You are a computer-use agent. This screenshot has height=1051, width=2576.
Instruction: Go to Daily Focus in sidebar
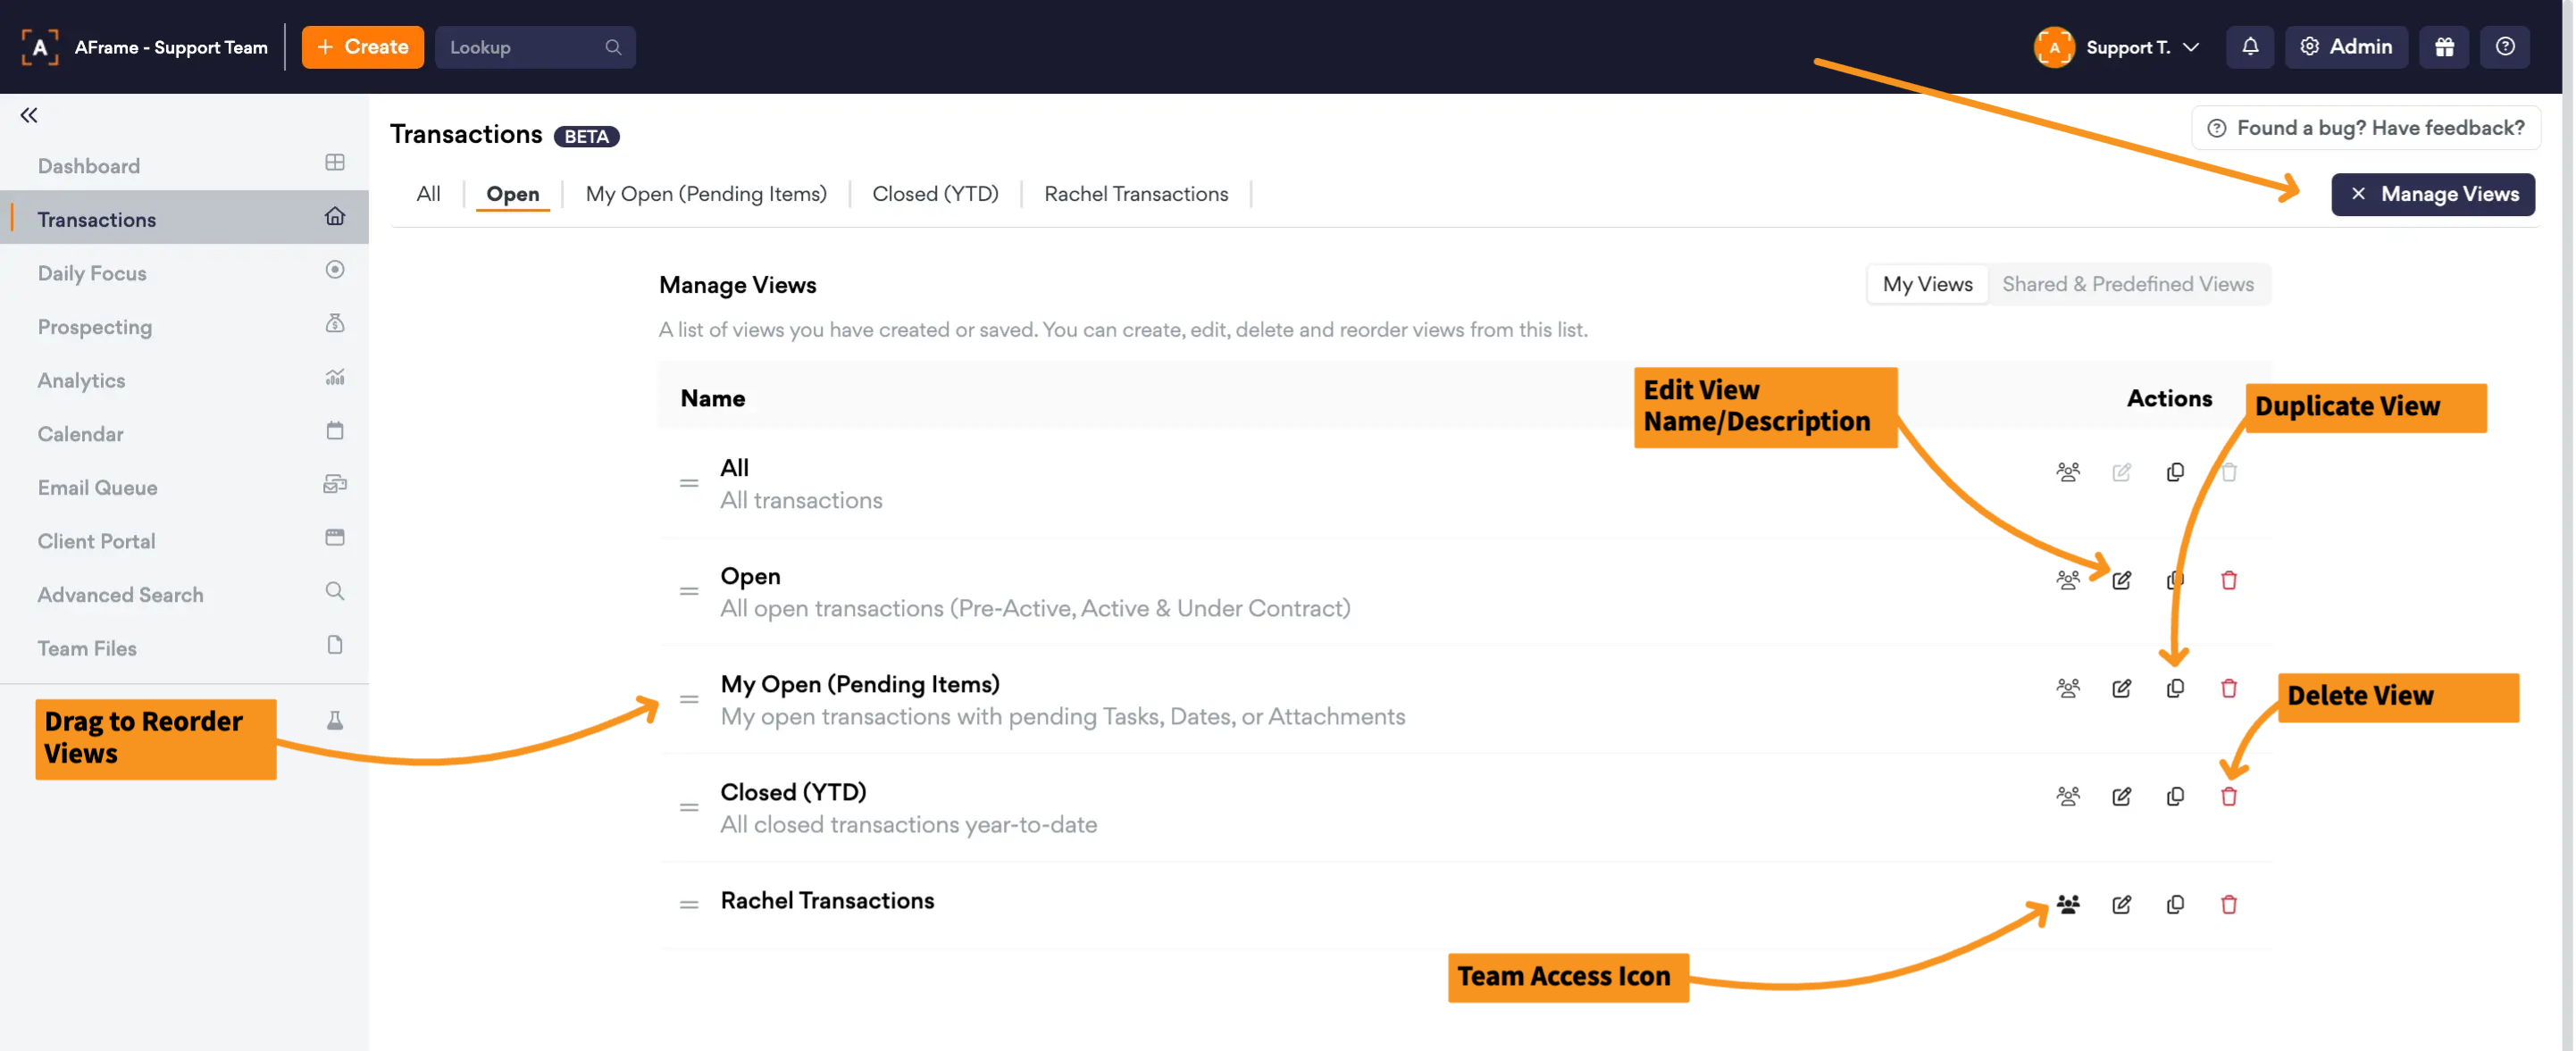(x=92, y=273)
